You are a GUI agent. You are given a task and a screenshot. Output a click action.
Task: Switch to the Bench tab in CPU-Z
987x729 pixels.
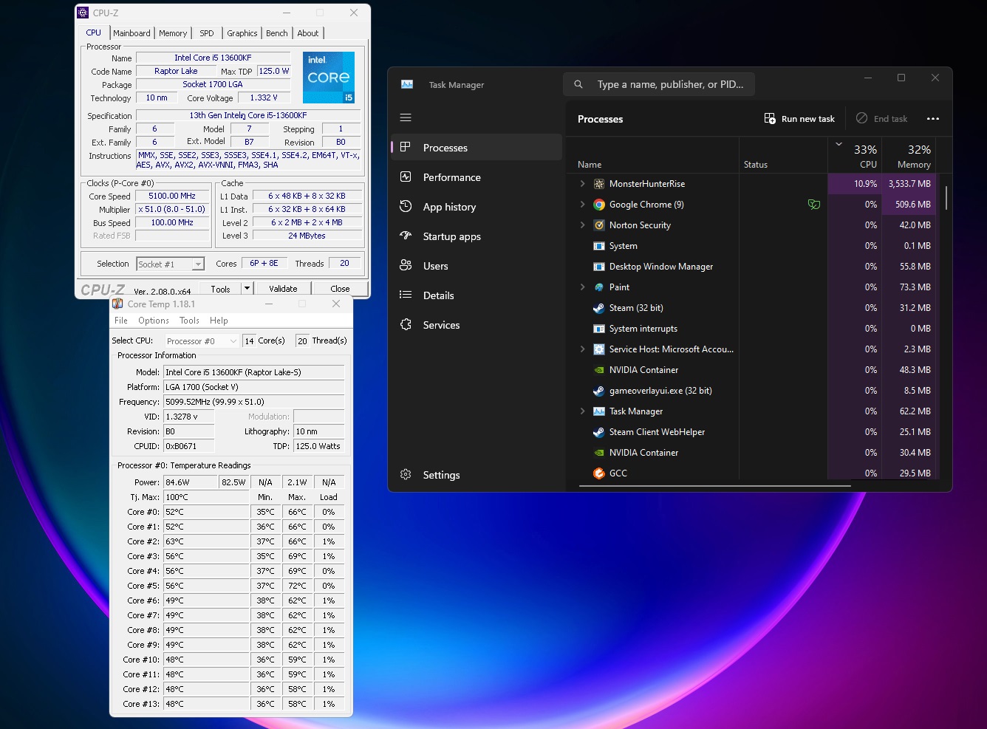[x=277, y=33]
